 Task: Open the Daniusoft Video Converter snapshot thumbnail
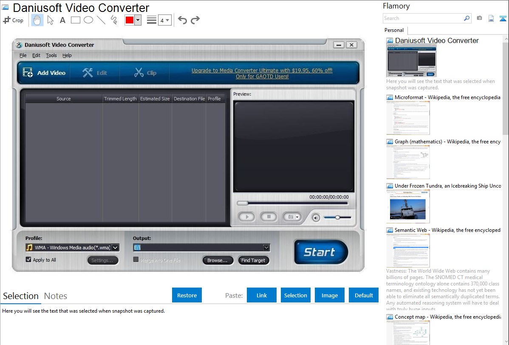pyautogui.click(x=411, y=60)
